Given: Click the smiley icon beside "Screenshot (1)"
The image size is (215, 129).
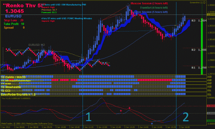Looking at the screenshot, I should click(204, 2).
